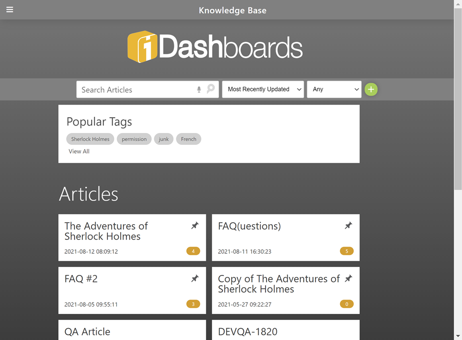Click the scrollbar down arrow
The width and height of the screenshot is (462, 340).
tap(458, 336)
